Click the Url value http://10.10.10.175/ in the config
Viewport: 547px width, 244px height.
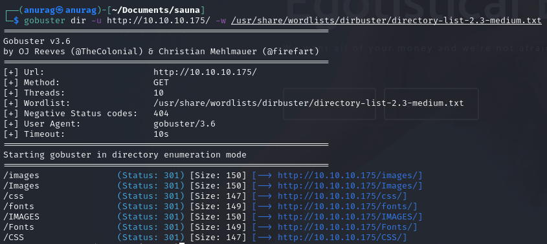[x=205, y=72]
